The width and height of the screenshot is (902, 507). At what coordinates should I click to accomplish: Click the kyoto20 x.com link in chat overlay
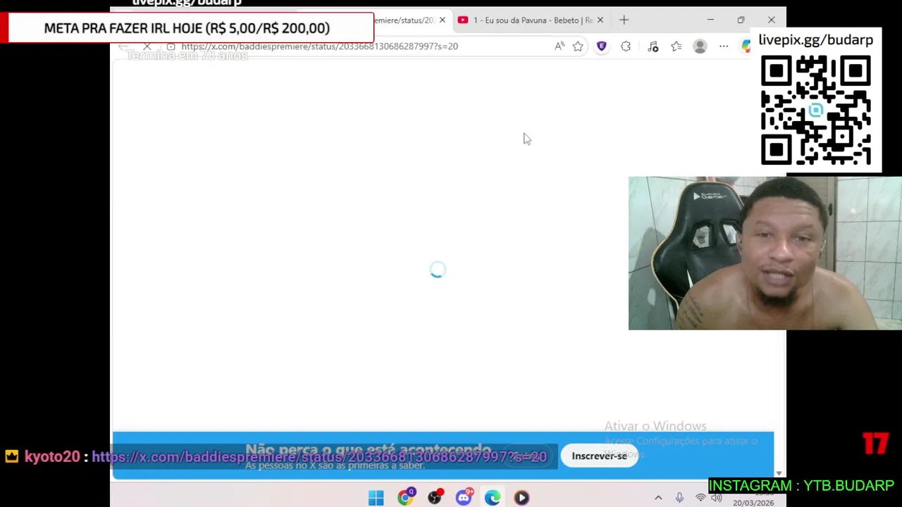(x=319, y=456)
